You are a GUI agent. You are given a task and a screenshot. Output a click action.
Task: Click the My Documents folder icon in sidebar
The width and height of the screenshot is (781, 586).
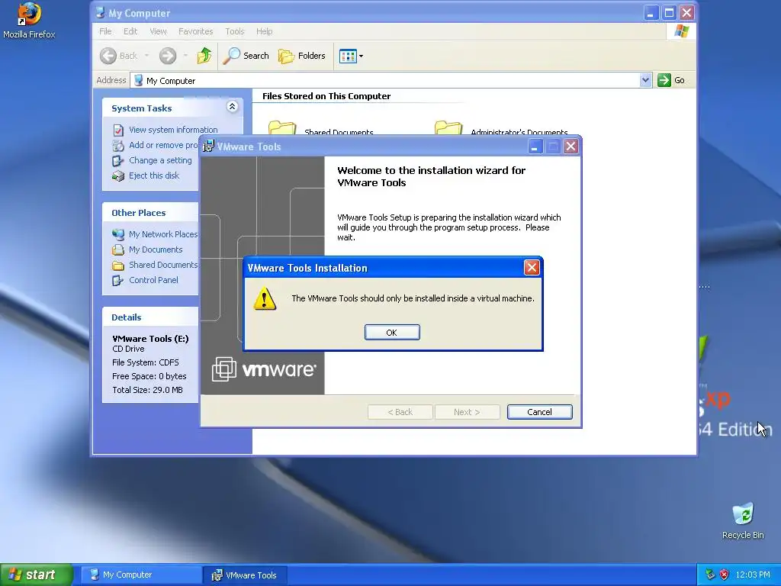pos(118,250)
